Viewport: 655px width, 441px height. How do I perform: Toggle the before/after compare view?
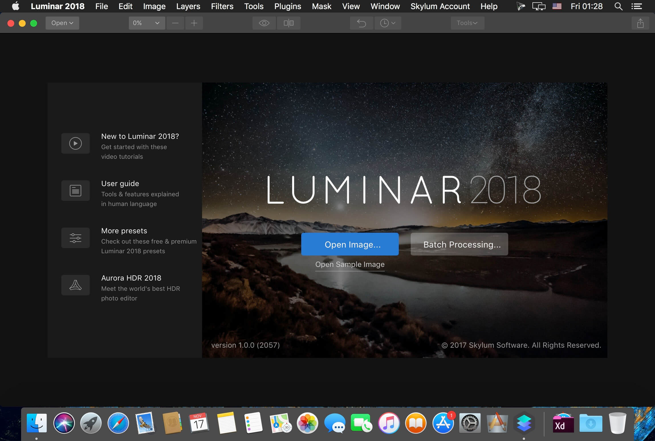pyautogui.click(x=288, y=23)
